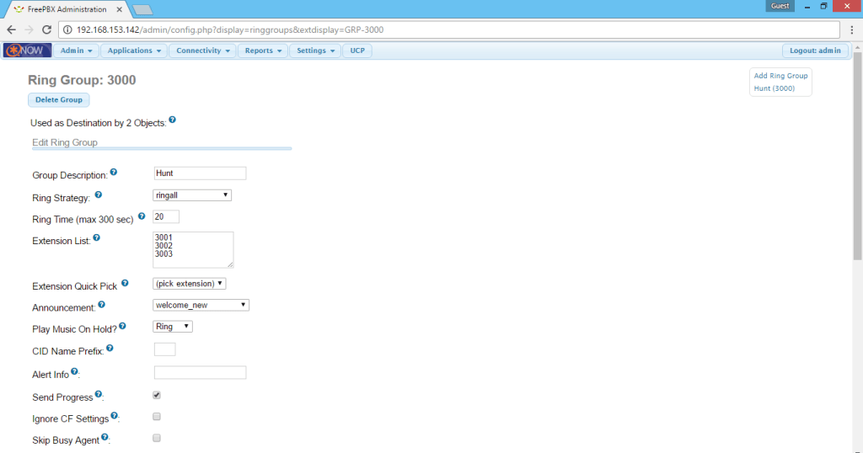Click help icon for Send Progress
This screenshot has width=863, height=453.
[x=98, y=394]
